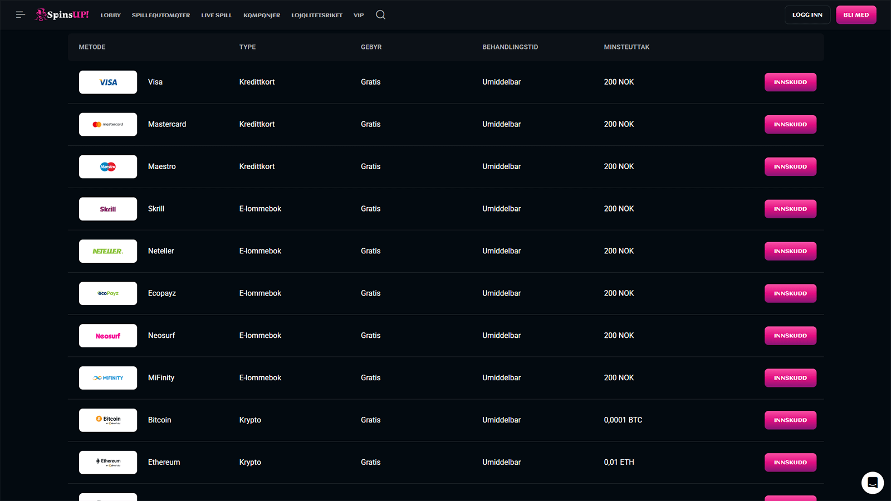
Task: Click the Mastercard logo tile
Action: [108, 125]
